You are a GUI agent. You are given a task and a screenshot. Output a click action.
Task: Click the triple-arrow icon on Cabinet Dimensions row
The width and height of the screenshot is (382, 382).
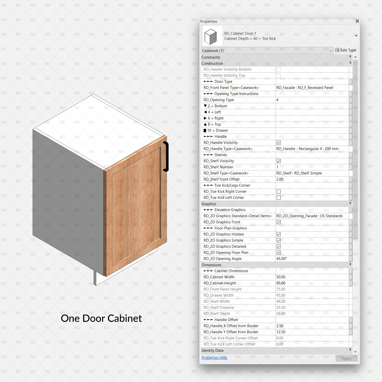coord(208,271)
